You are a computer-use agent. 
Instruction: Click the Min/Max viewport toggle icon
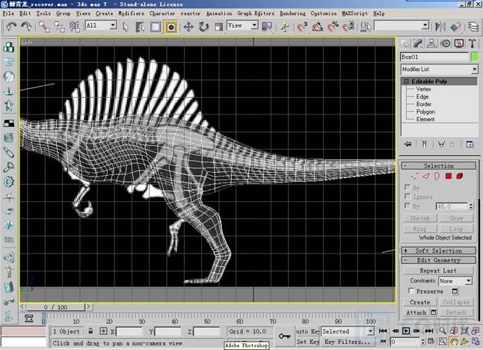[476, 341]
